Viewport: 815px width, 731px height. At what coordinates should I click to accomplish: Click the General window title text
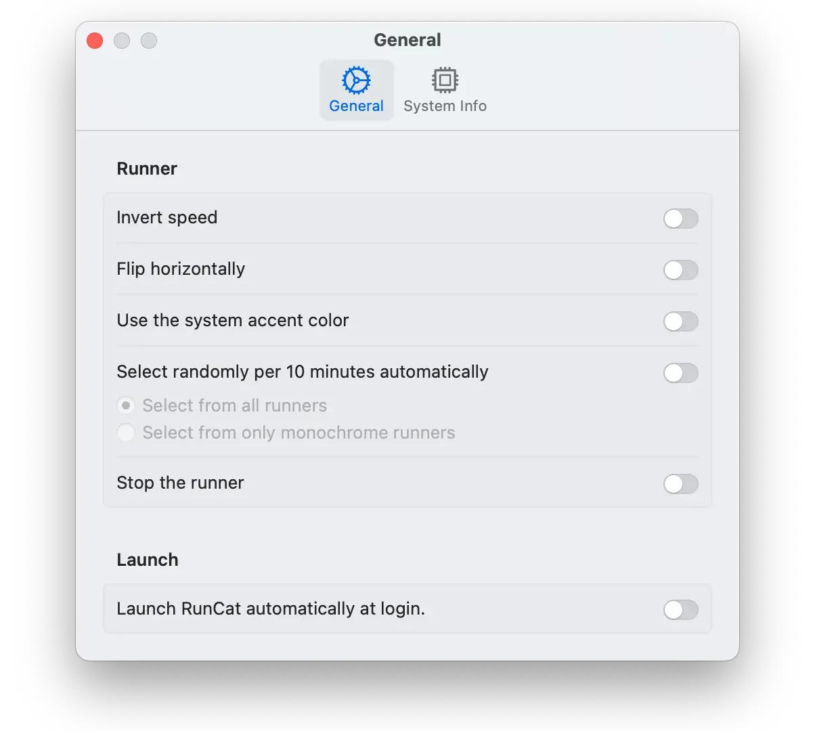(x=407, y=40)
